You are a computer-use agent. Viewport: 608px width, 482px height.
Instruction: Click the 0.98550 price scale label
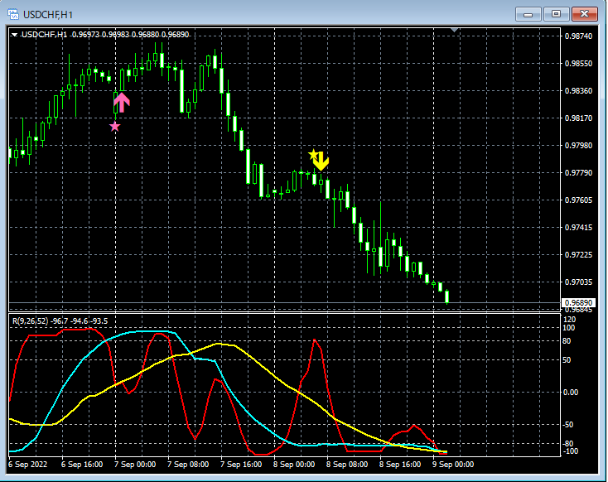point(578,63)
